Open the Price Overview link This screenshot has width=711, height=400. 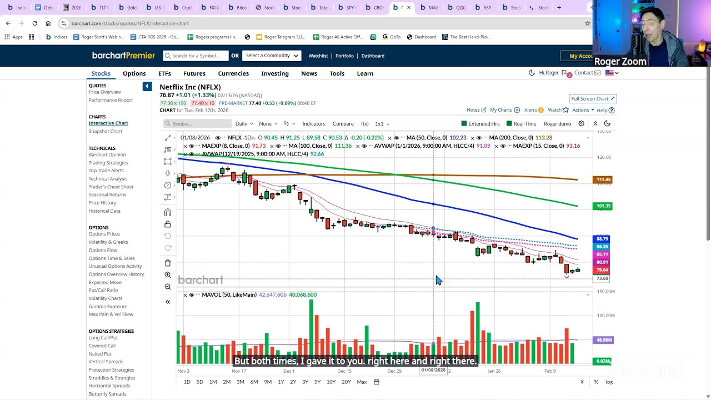(x=104, y=92)
